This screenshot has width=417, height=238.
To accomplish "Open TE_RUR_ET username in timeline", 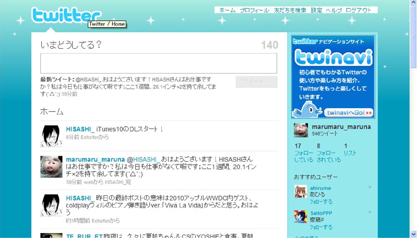I will [84, 236].
